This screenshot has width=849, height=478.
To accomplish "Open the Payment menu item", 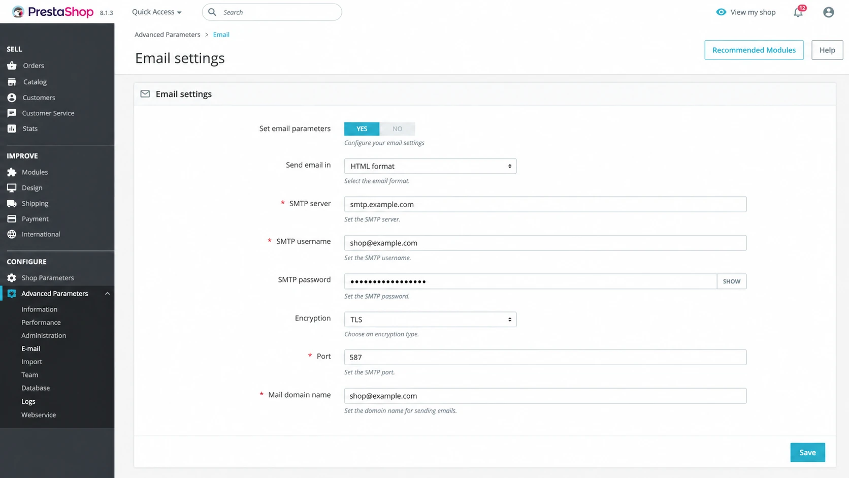I will (35, 219).
